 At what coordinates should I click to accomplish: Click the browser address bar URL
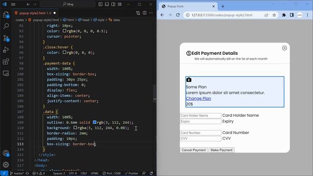[x=222, y=15]
